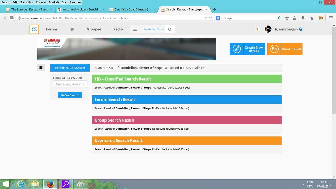Image resolution: width=336 pixels, height=189 pixels.
Task: Open a new tab with the plus button
Action: click(x=214, y=9)
